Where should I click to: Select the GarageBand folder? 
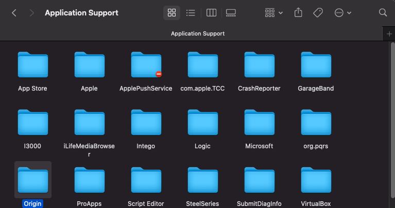pos(316,66)
